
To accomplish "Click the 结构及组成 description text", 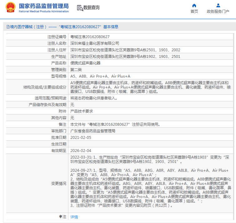I will tap(150, 87).
